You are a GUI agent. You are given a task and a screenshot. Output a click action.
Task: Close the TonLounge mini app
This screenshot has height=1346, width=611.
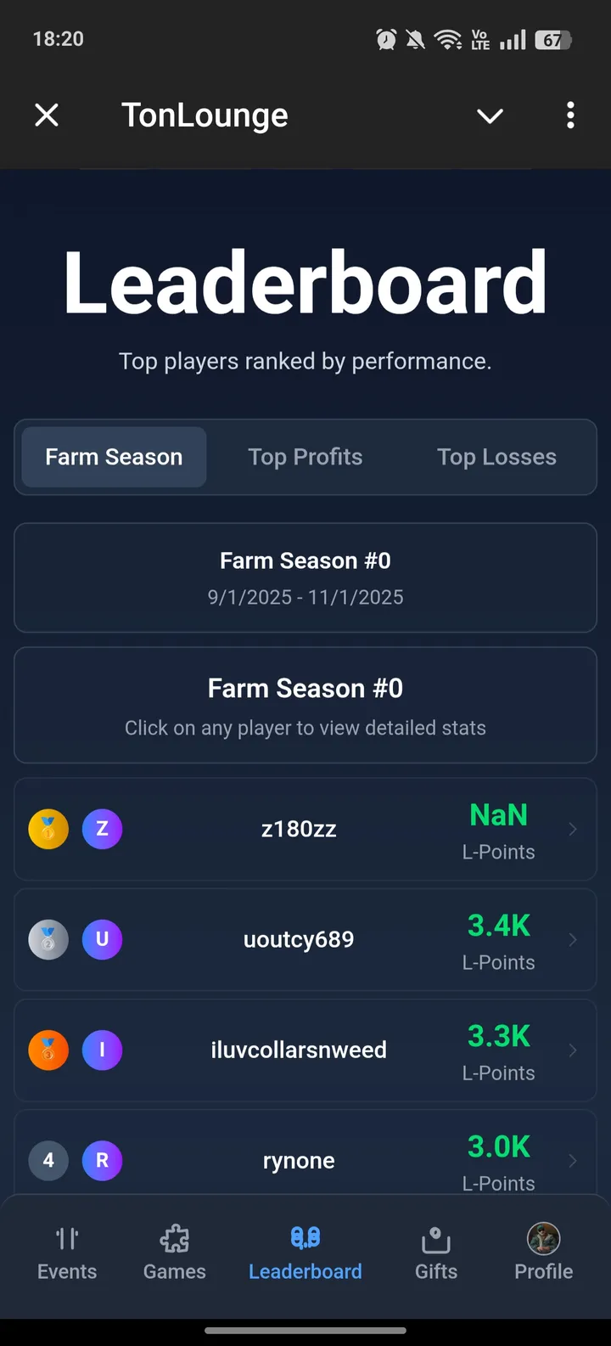point(47,115)
